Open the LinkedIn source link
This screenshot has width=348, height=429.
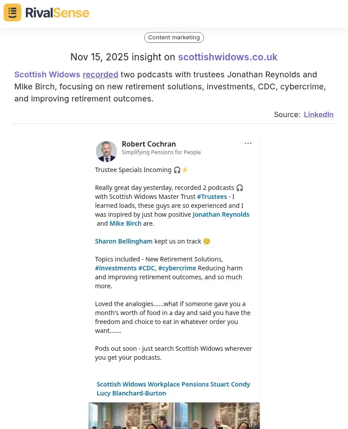point(319,114)
